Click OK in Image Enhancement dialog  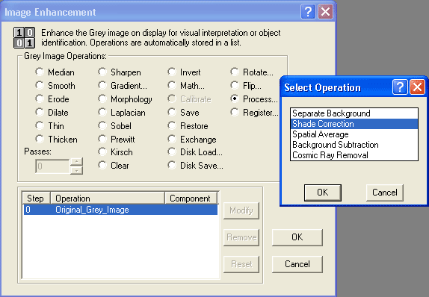[297, 237]
